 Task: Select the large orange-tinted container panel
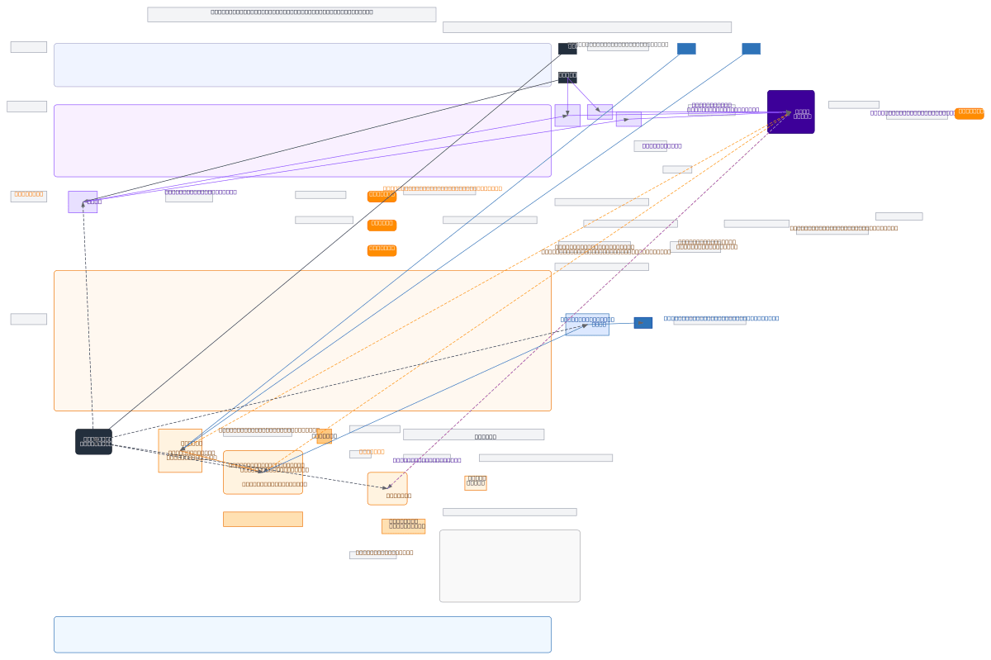(x=302, y=340)
